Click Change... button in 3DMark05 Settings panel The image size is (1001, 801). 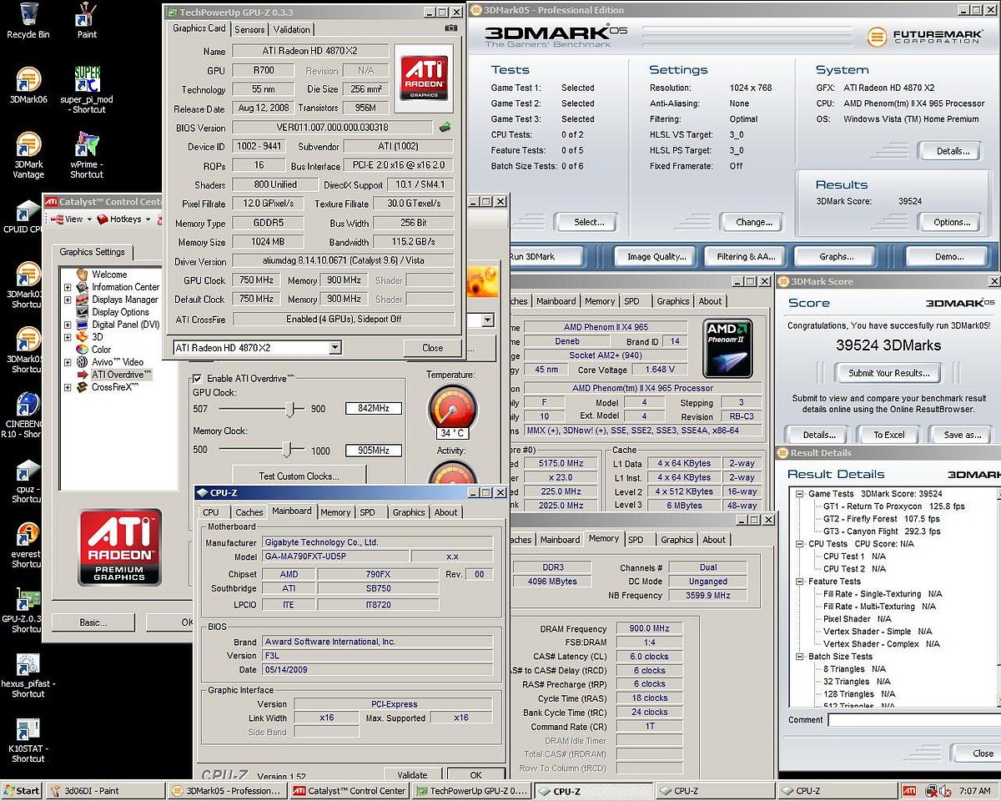pyautogui.click(x=754, y=222)
